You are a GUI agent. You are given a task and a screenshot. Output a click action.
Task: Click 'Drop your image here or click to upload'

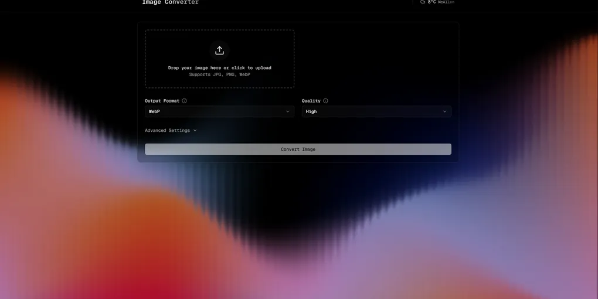pos(220,68)
